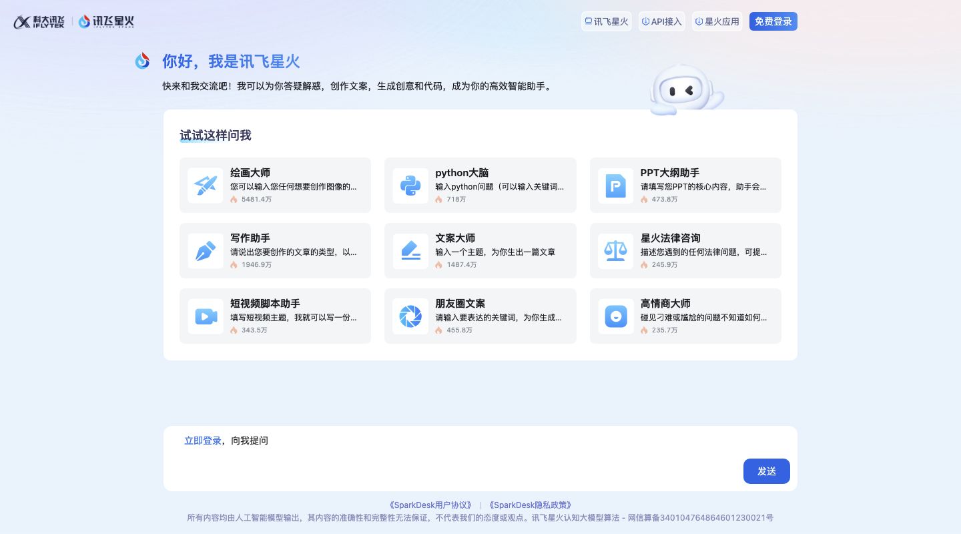961x534 pixels.
Task: Select the 星火法律咨询 card title
Action: pos(670,238)
